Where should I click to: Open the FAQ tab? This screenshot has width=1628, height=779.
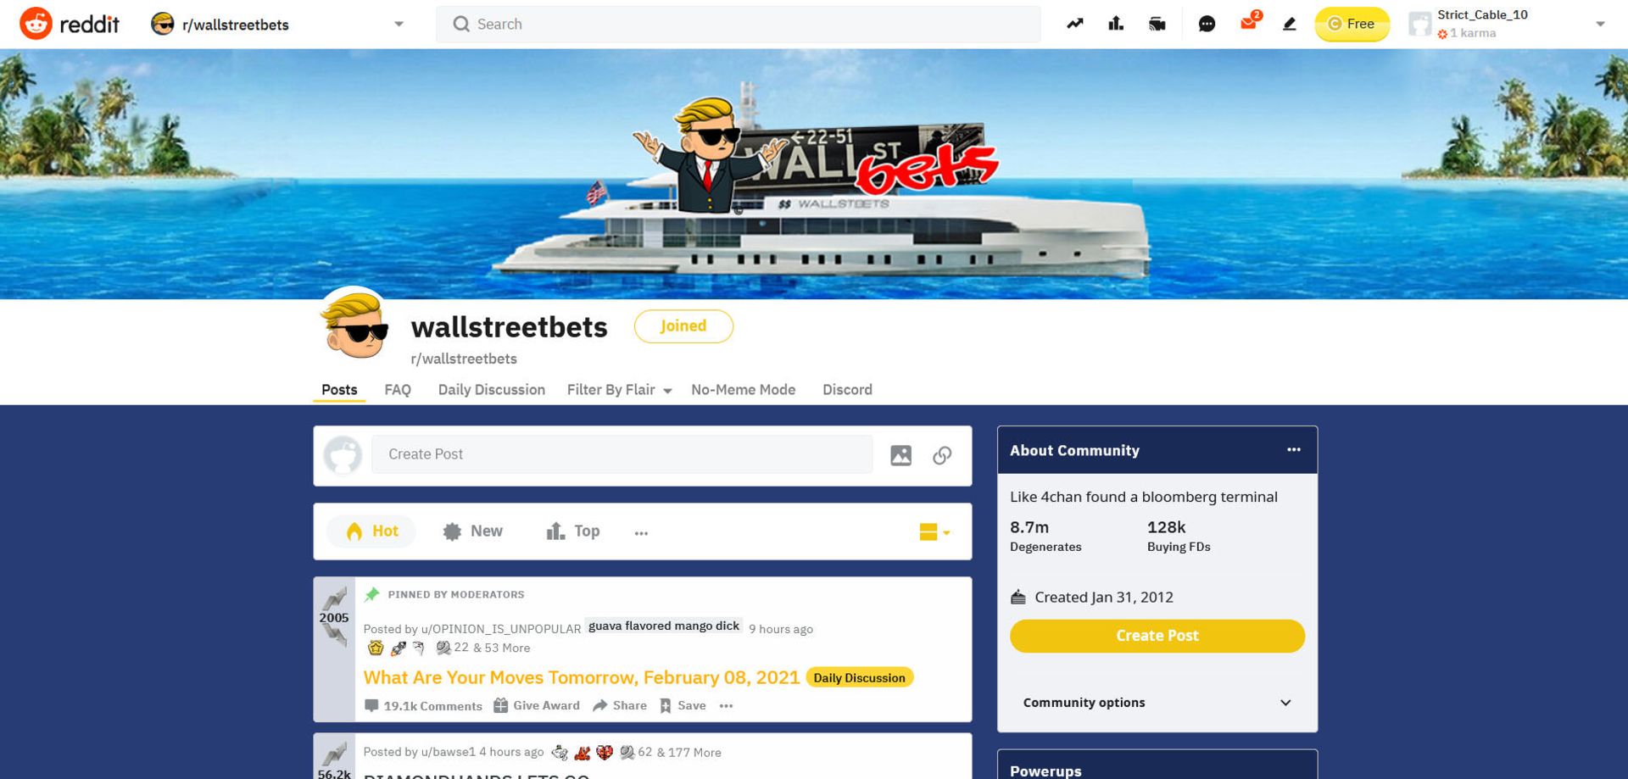(x=398, y=390)
